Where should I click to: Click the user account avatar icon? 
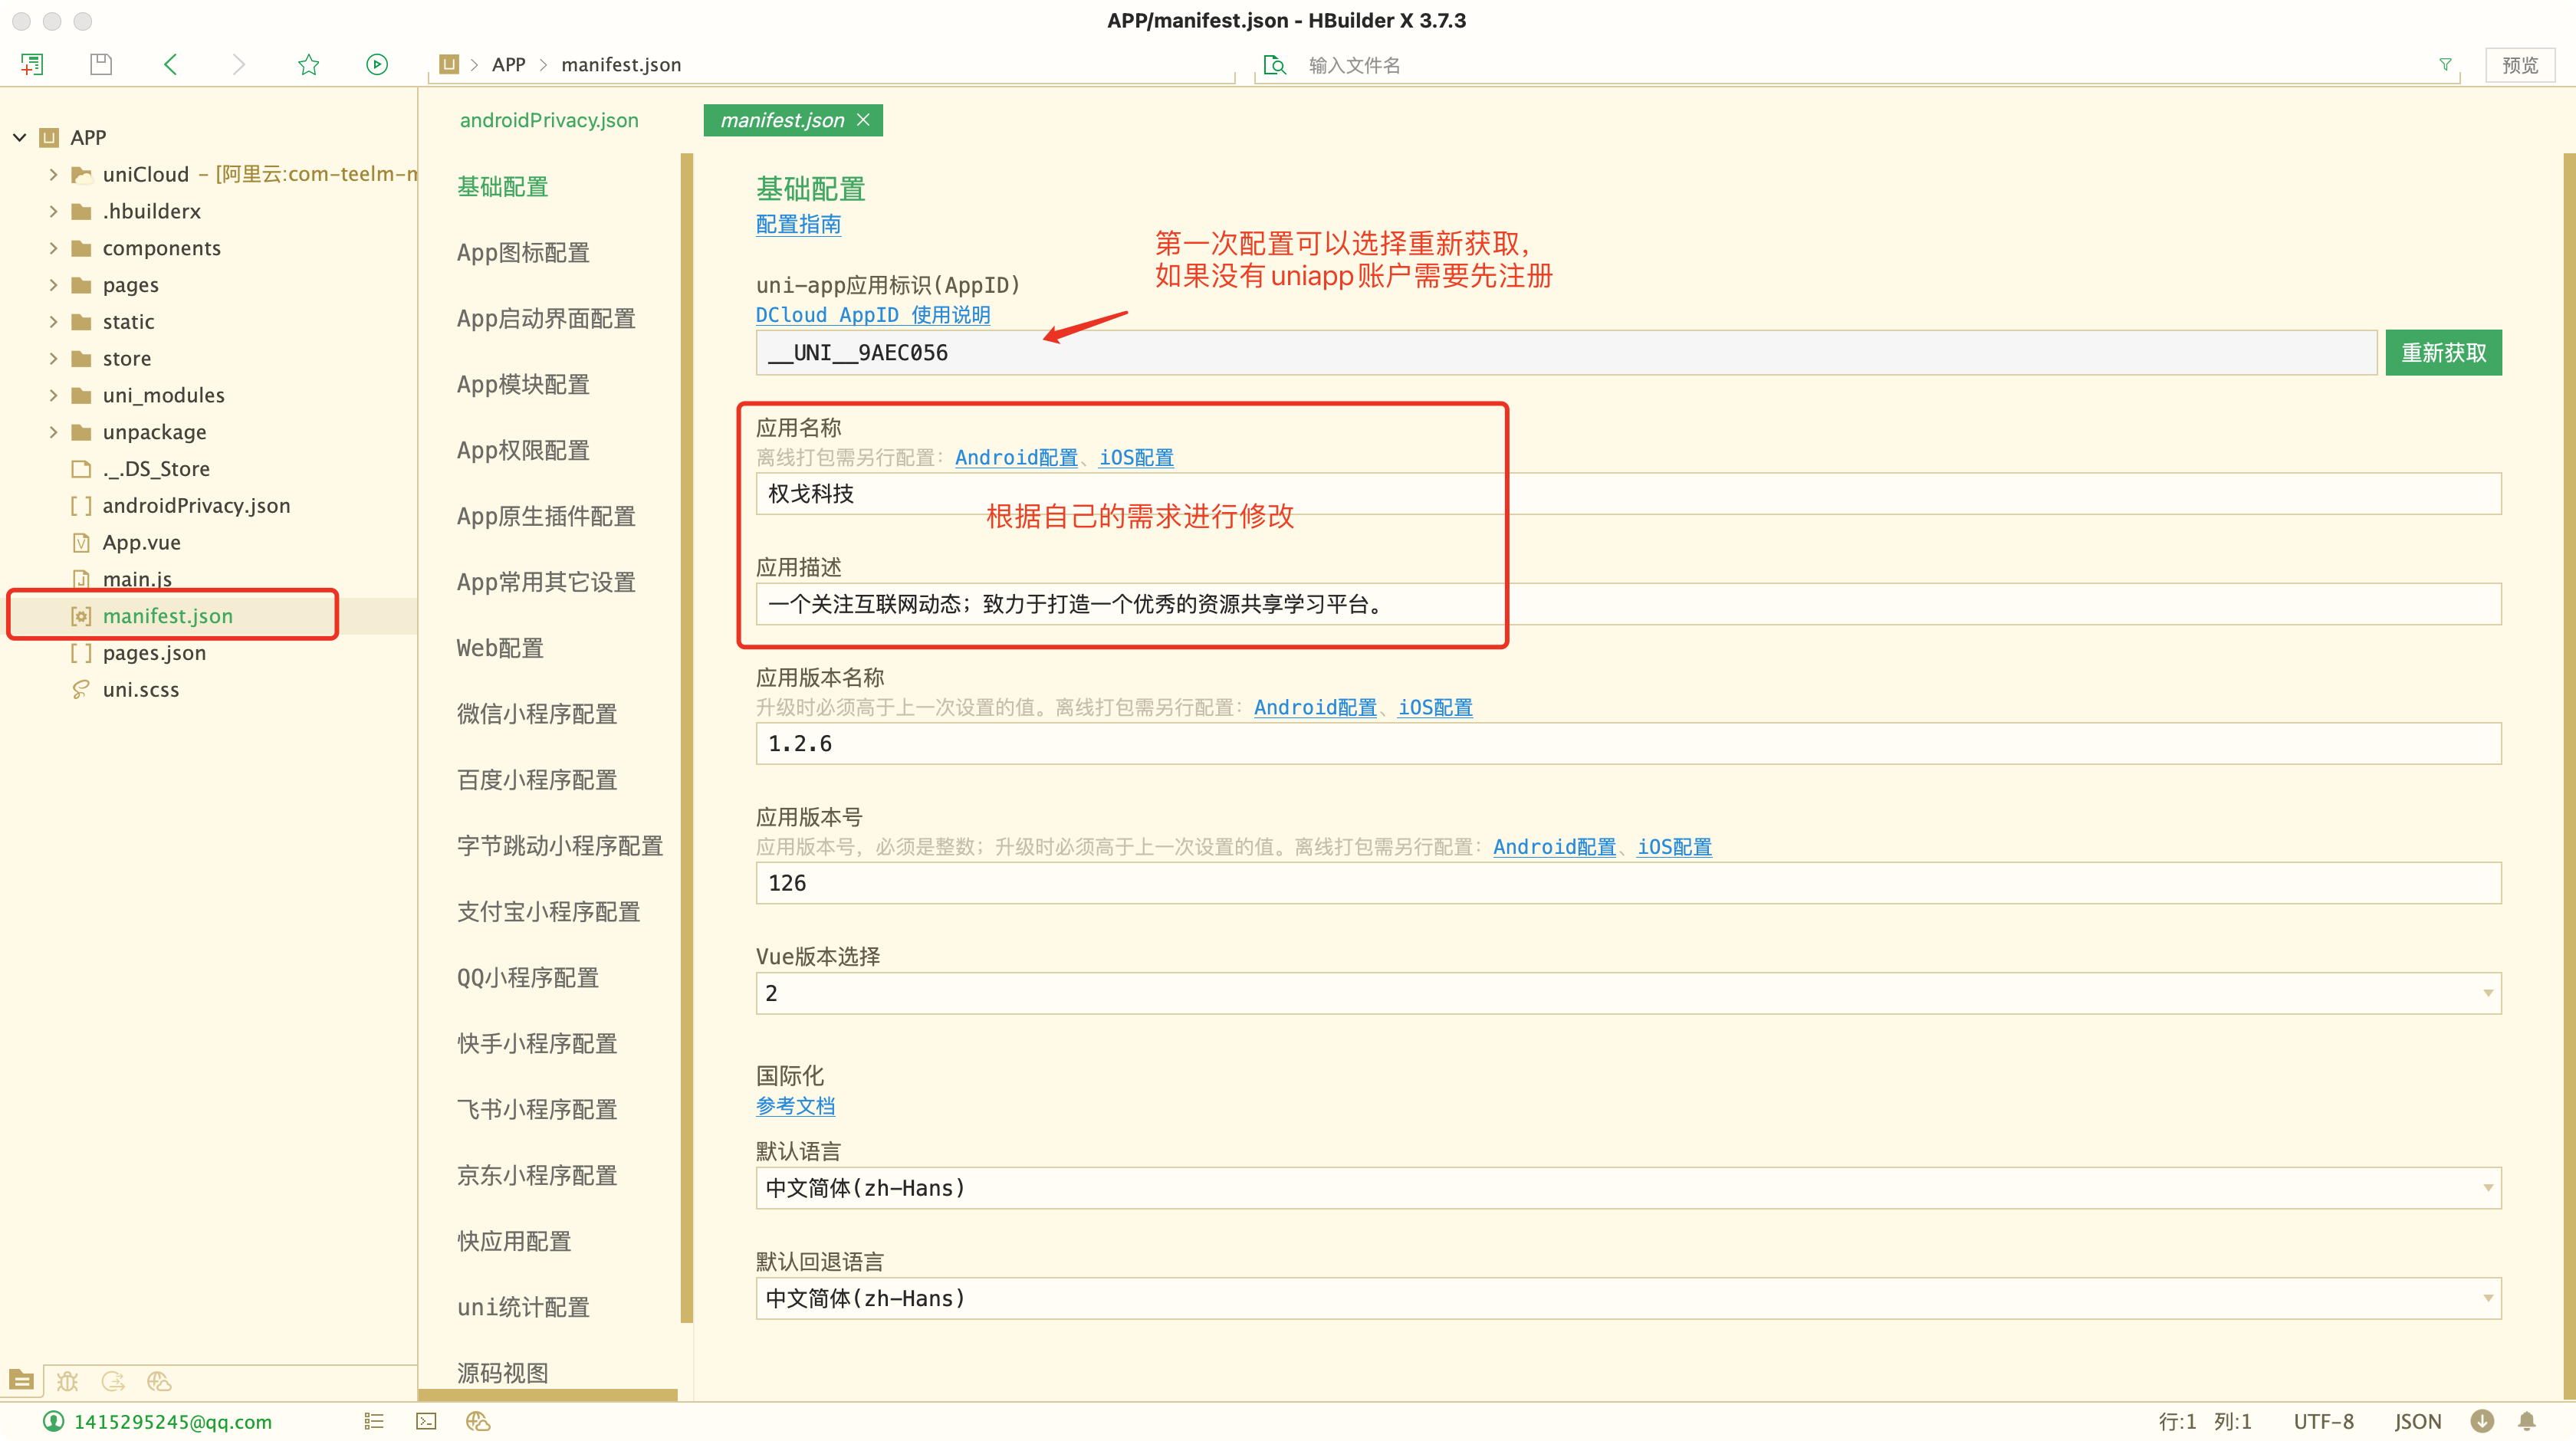point(54,1421)
